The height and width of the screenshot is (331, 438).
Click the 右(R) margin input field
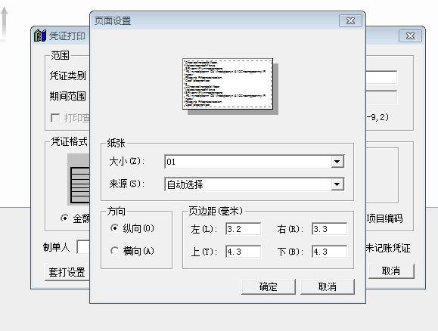click(x=330, y=229)
